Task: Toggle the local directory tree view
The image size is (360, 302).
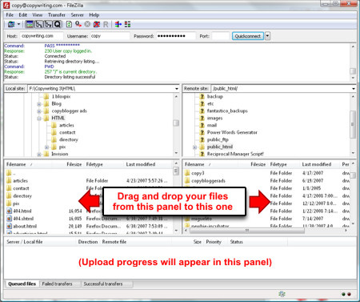Action: coord(39,25)
